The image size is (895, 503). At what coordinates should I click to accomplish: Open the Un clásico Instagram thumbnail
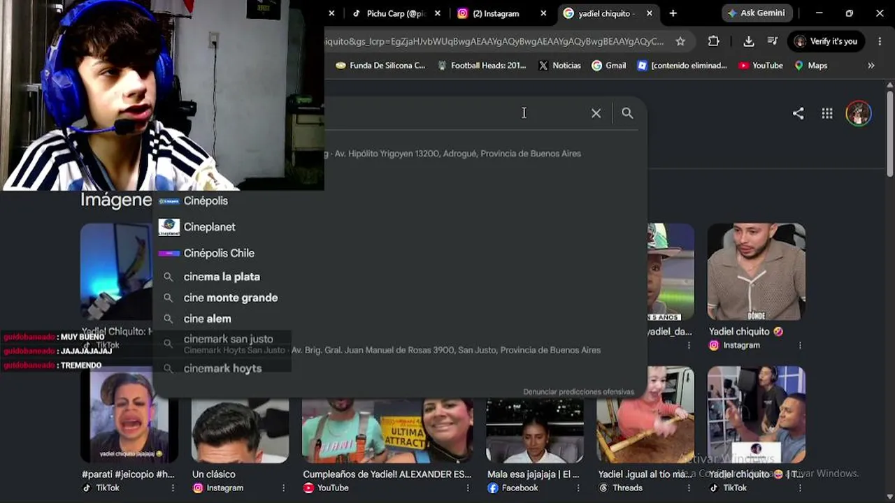pyautogui.click(x=240, y=431)
